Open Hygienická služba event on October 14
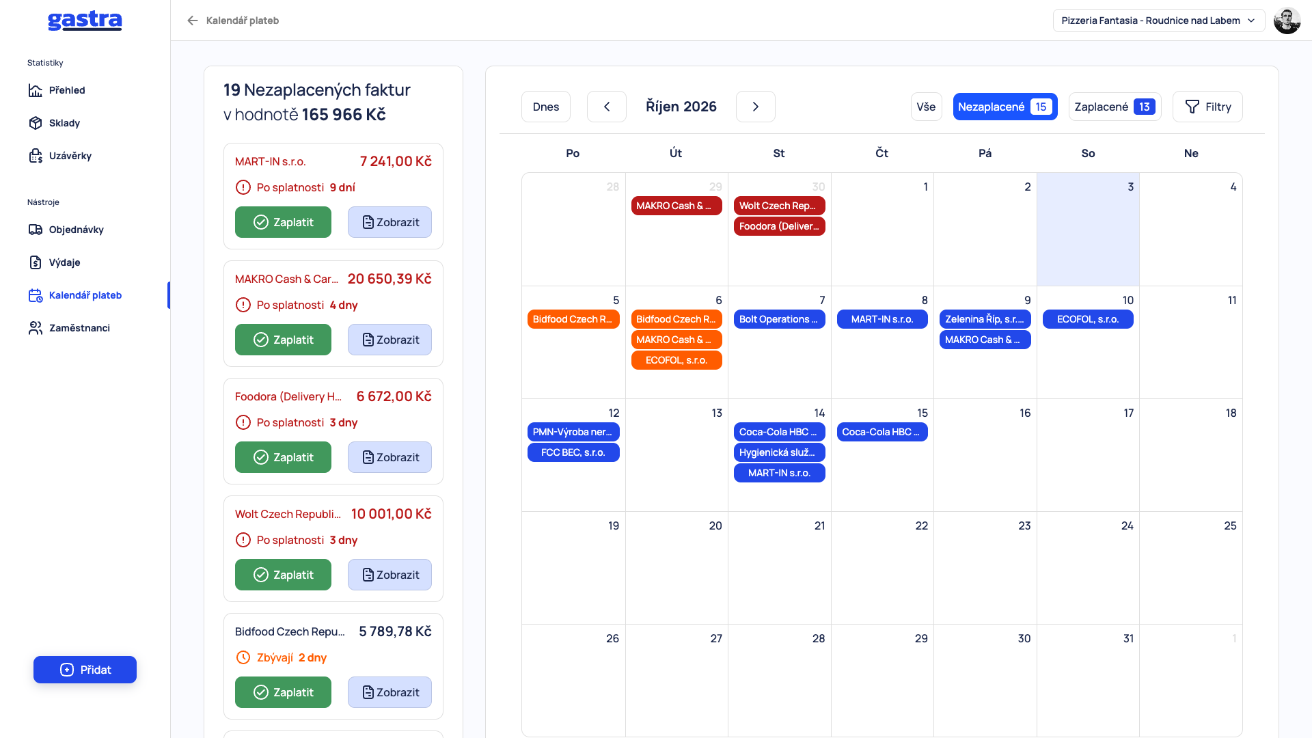This screenshot has height=738, width=1312. tap(779, 452)
